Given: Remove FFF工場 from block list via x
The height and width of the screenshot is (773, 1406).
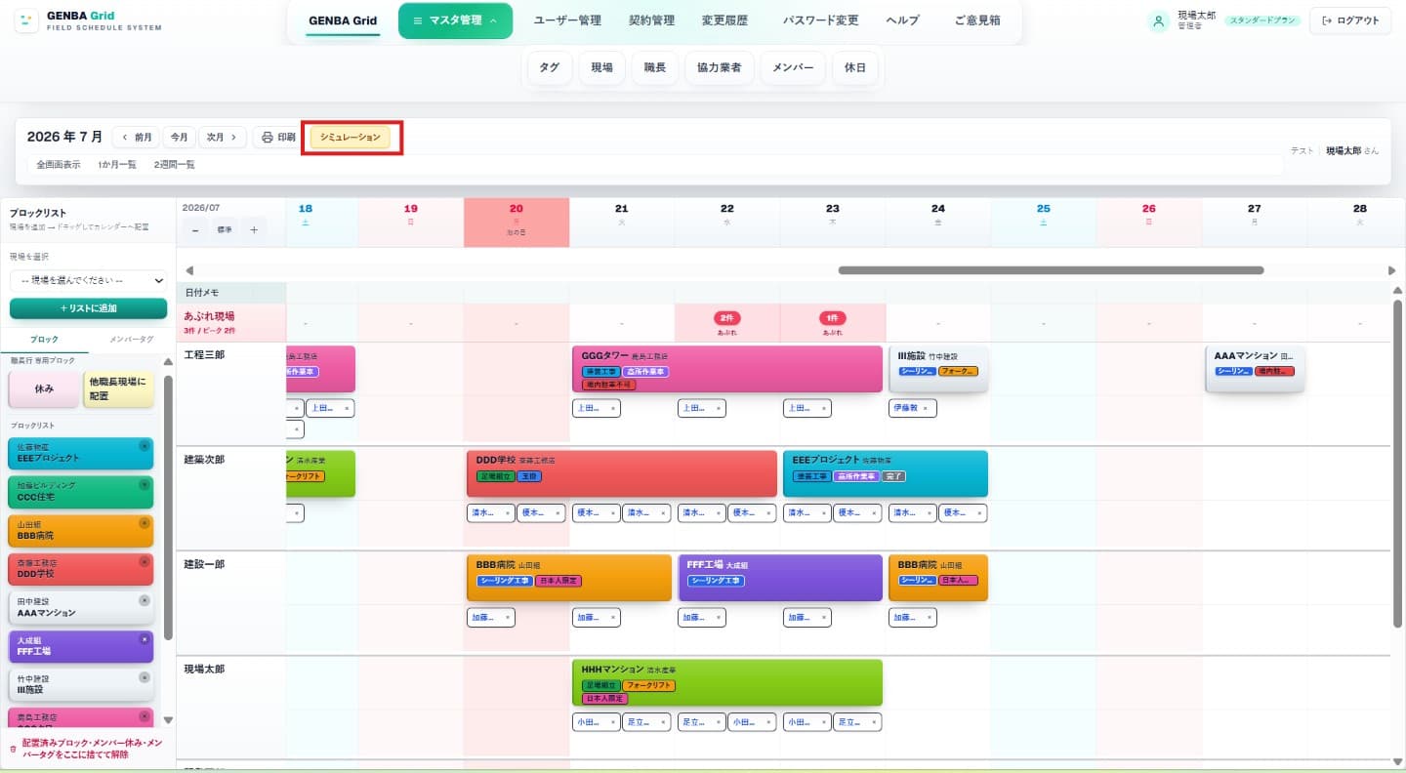Looking at the screenshot, I should pyautogui.click(x=145, y=639).
